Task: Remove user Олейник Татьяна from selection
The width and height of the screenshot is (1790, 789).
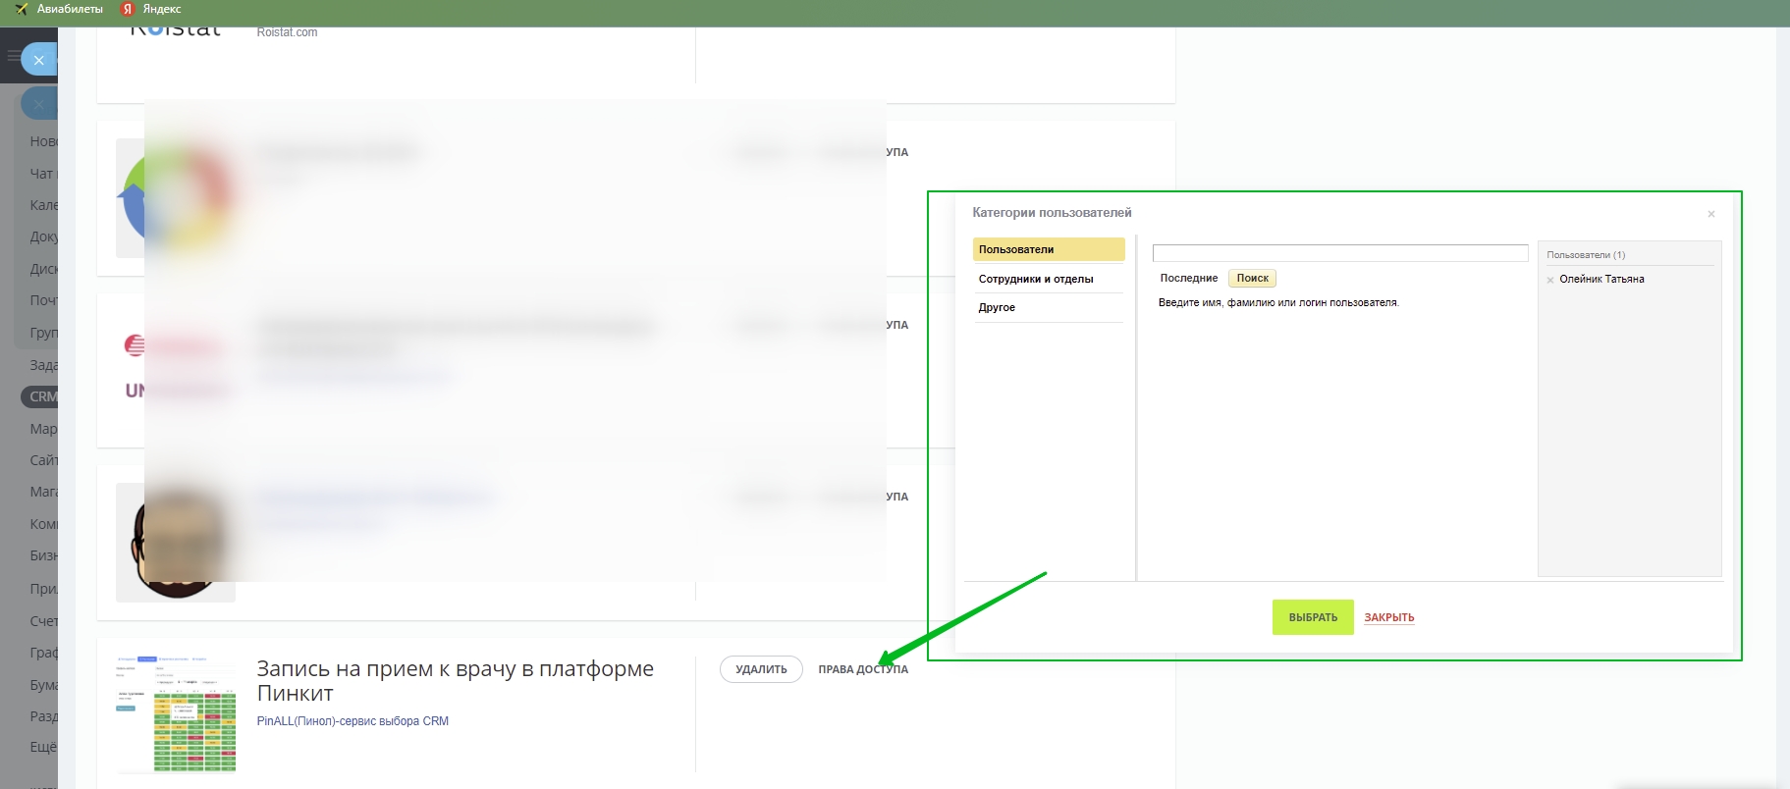Action: (1550, 280)
